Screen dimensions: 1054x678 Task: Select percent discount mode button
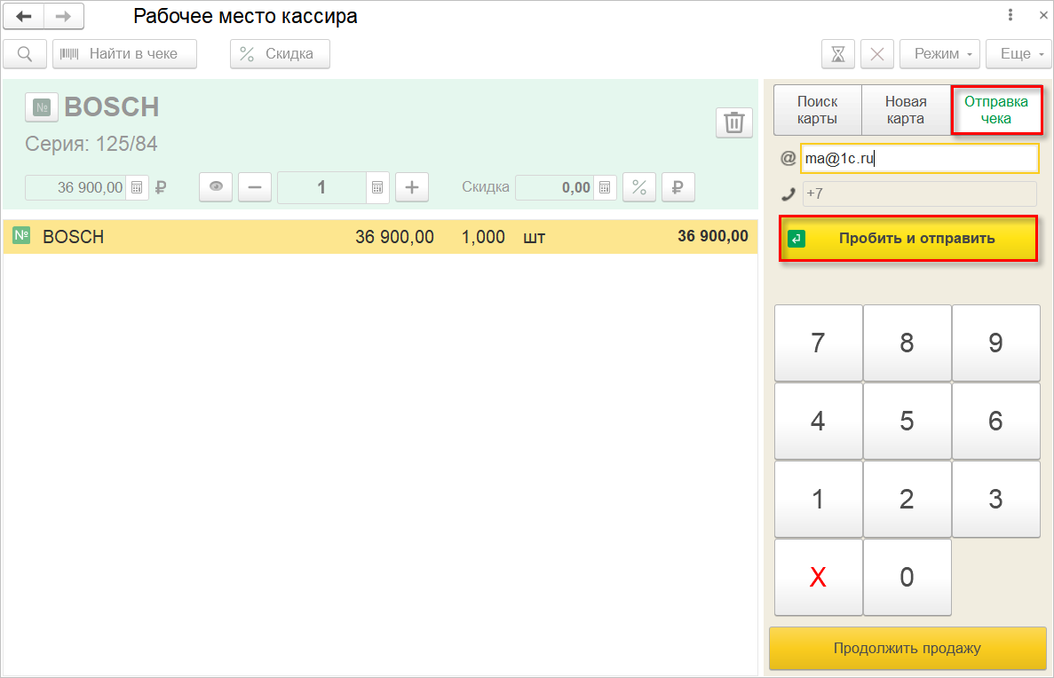point(639,186)
